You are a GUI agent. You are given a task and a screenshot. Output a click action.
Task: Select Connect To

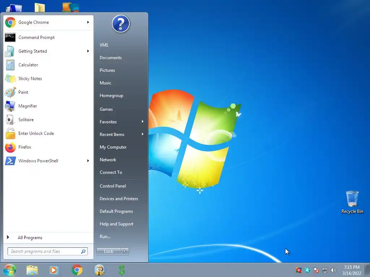click(111, 172)
